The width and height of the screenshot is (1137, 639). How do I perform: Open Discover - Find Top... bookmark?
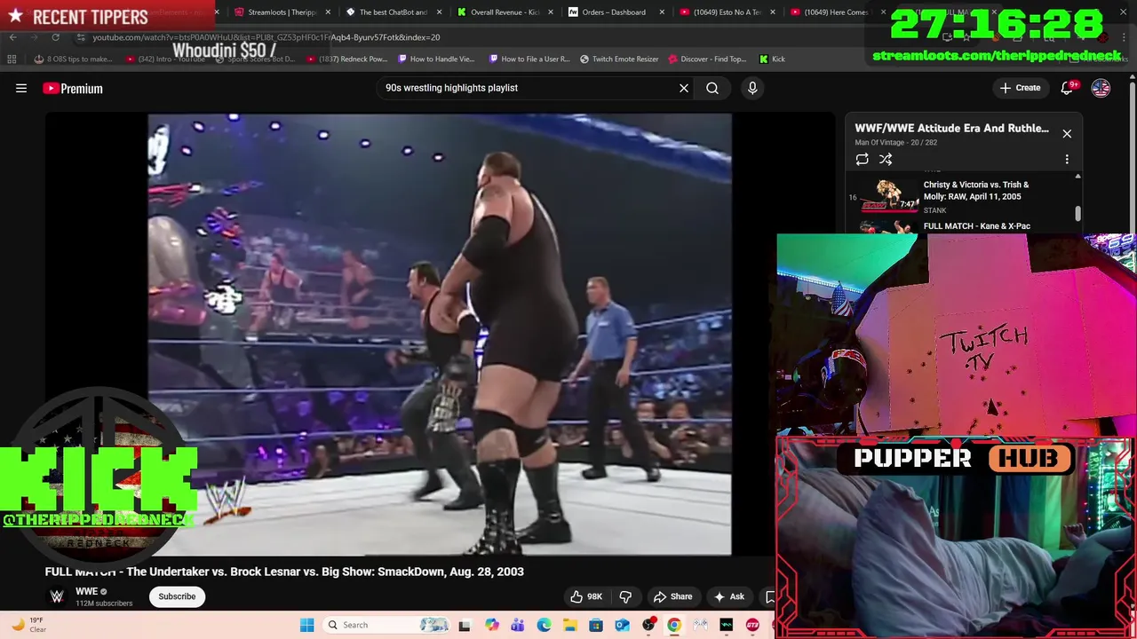pyautogui.click(x=707, y=59)
